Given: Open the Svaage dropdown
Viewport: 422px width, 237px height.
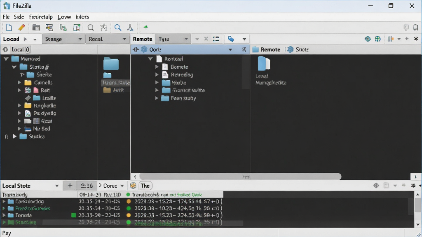Looking at the screenshot, I should pos(63,39).
